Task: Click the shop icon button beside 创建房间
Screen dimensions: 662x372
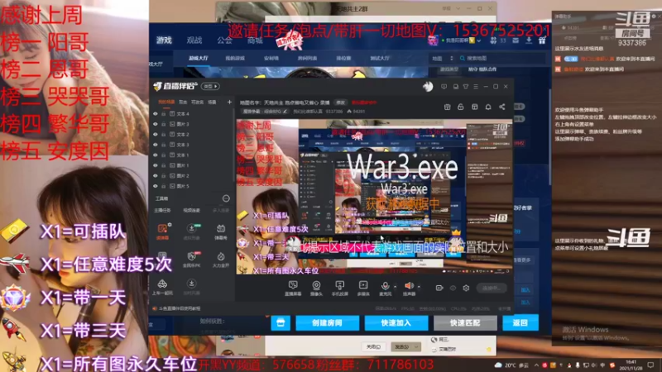Action: tap(281, 322)
